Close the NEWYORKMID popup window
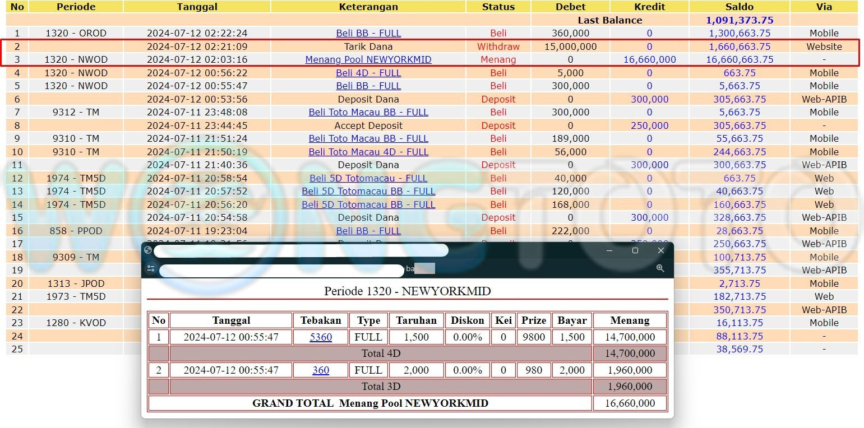The width and height of the screenshot is (864, 428). [660, 250]
